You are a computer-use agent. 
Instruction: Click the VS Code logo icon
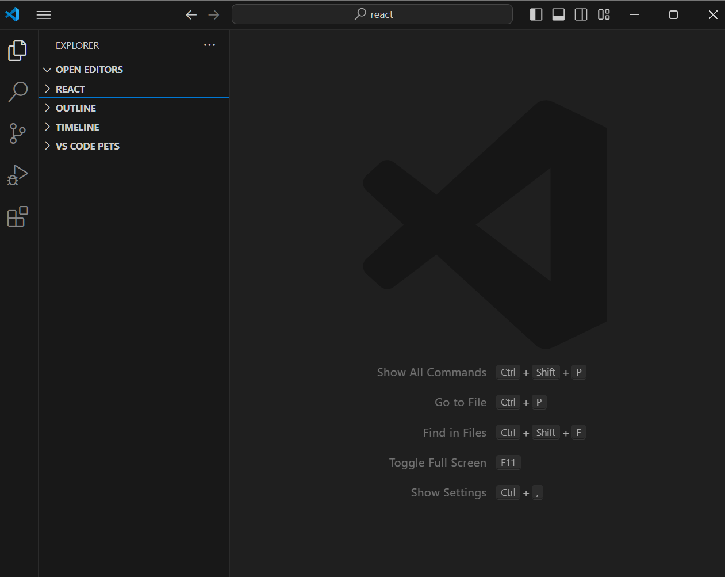click(13, 14)
